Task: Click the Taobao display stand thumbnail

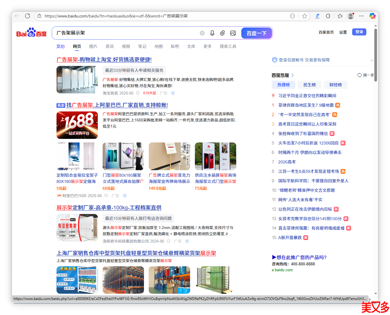Action: tap(77, 80)
